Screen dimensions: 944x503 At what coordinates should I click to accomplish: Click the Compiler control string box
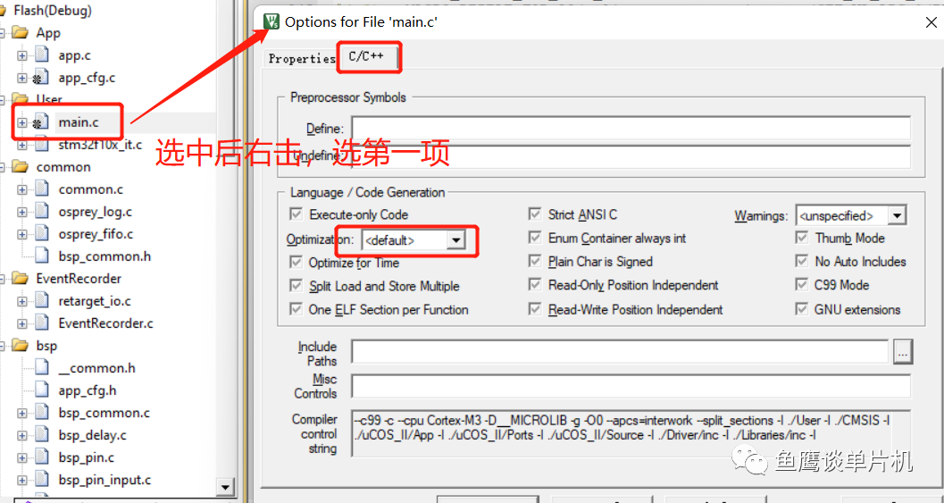(631, 433)
